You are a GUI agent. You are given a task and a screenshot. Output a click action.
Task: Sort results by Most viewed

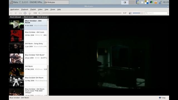point(42,17)
